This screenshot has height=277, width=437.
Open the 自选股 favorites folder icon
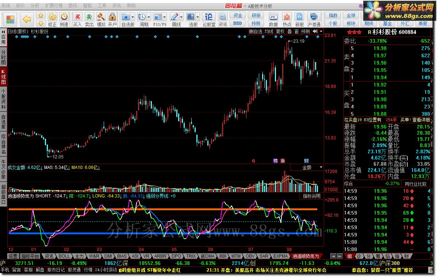(x=126, y=17)
